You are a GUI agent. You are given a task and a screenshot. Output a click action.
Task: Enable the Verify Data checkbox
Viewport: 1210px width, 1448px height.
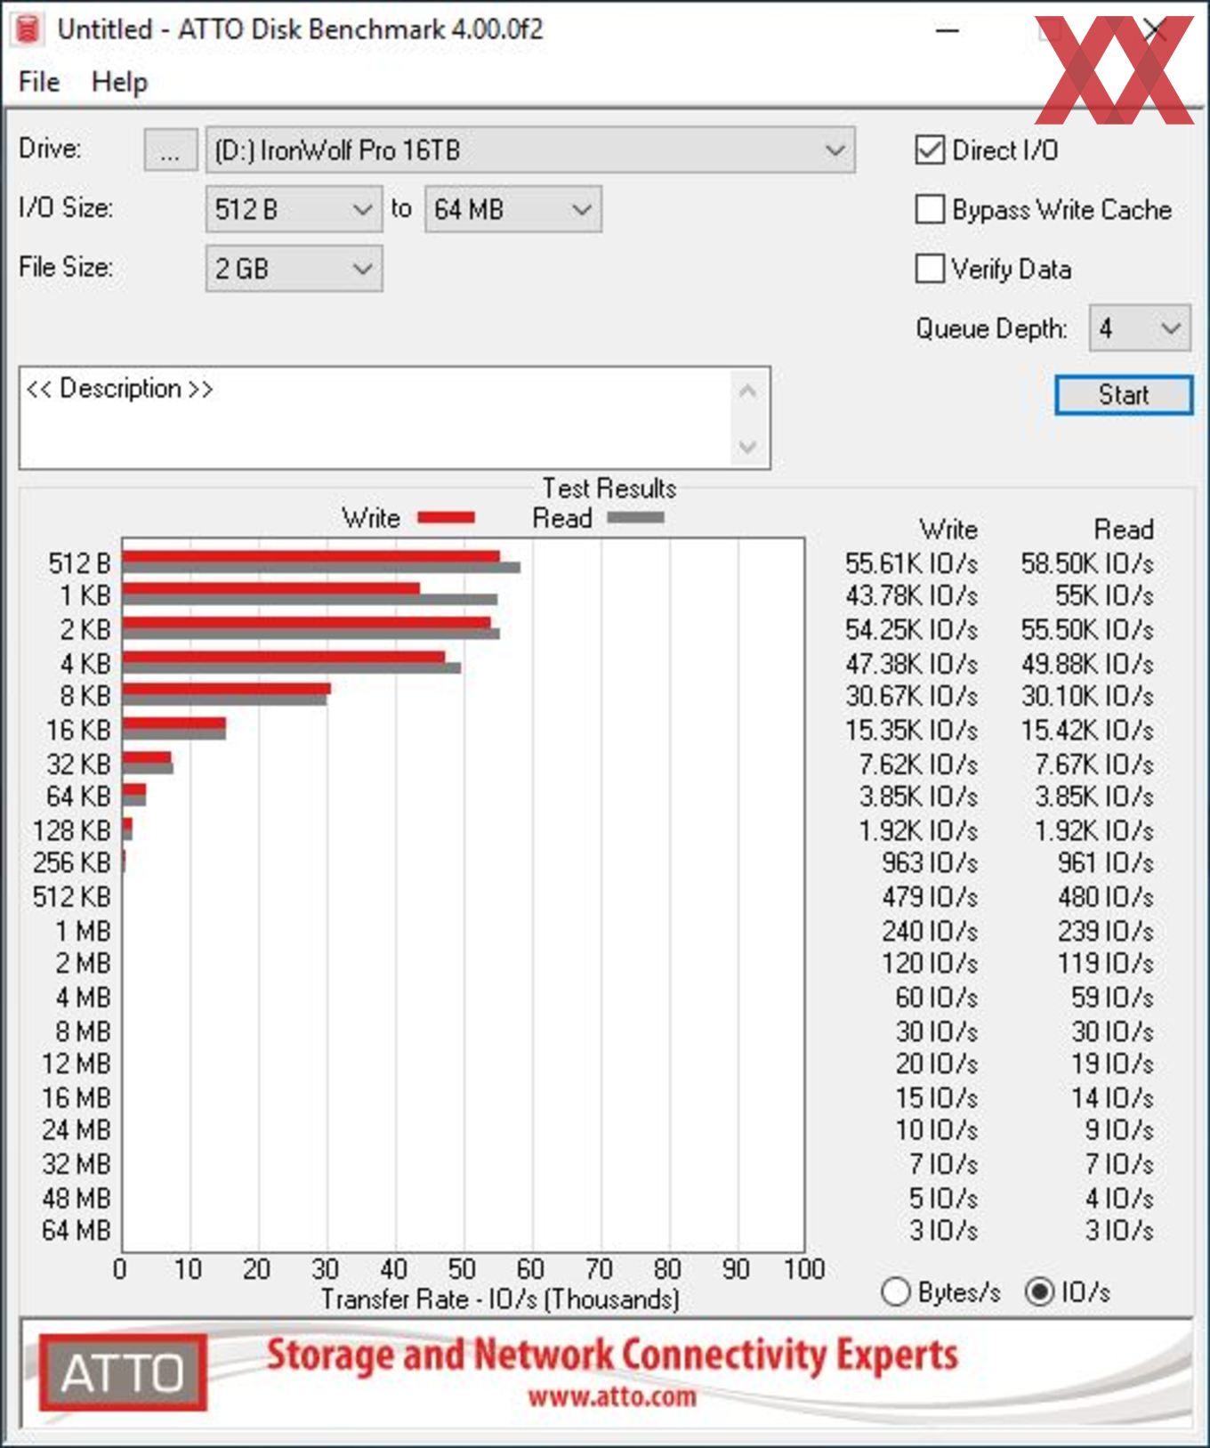click(930, 268)
